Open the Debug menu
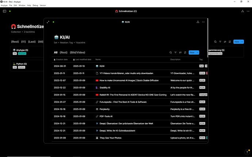This screenshot has width=252, height=157. 35,5
